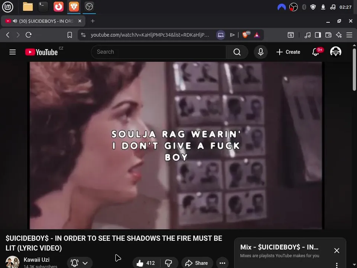The height and width of the screenshot is (268, 357).
Task: Open the Brave main hamburger menu
Action: (x=349, y=35)
